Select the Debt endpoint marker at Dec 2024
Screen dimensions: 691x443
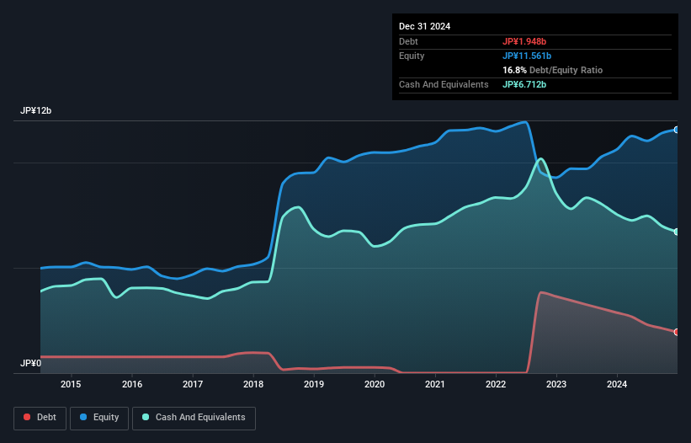[677, 332]
